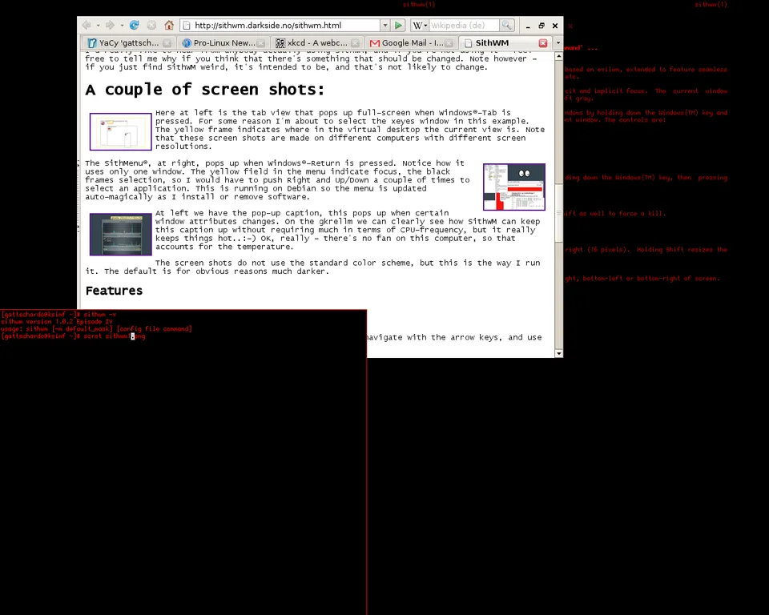Click 'sithwm version 1.0.2 Episode IV' line
The width and height of the screenshot is (769, 615).
(x=57, y=322)
